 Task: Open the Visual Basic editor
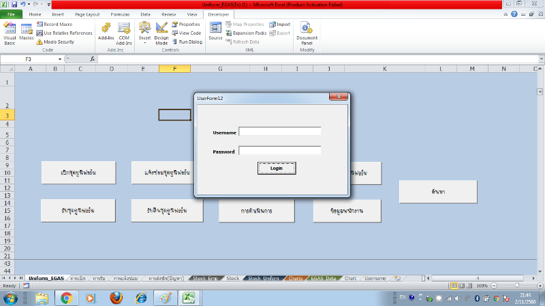(10, 31)
